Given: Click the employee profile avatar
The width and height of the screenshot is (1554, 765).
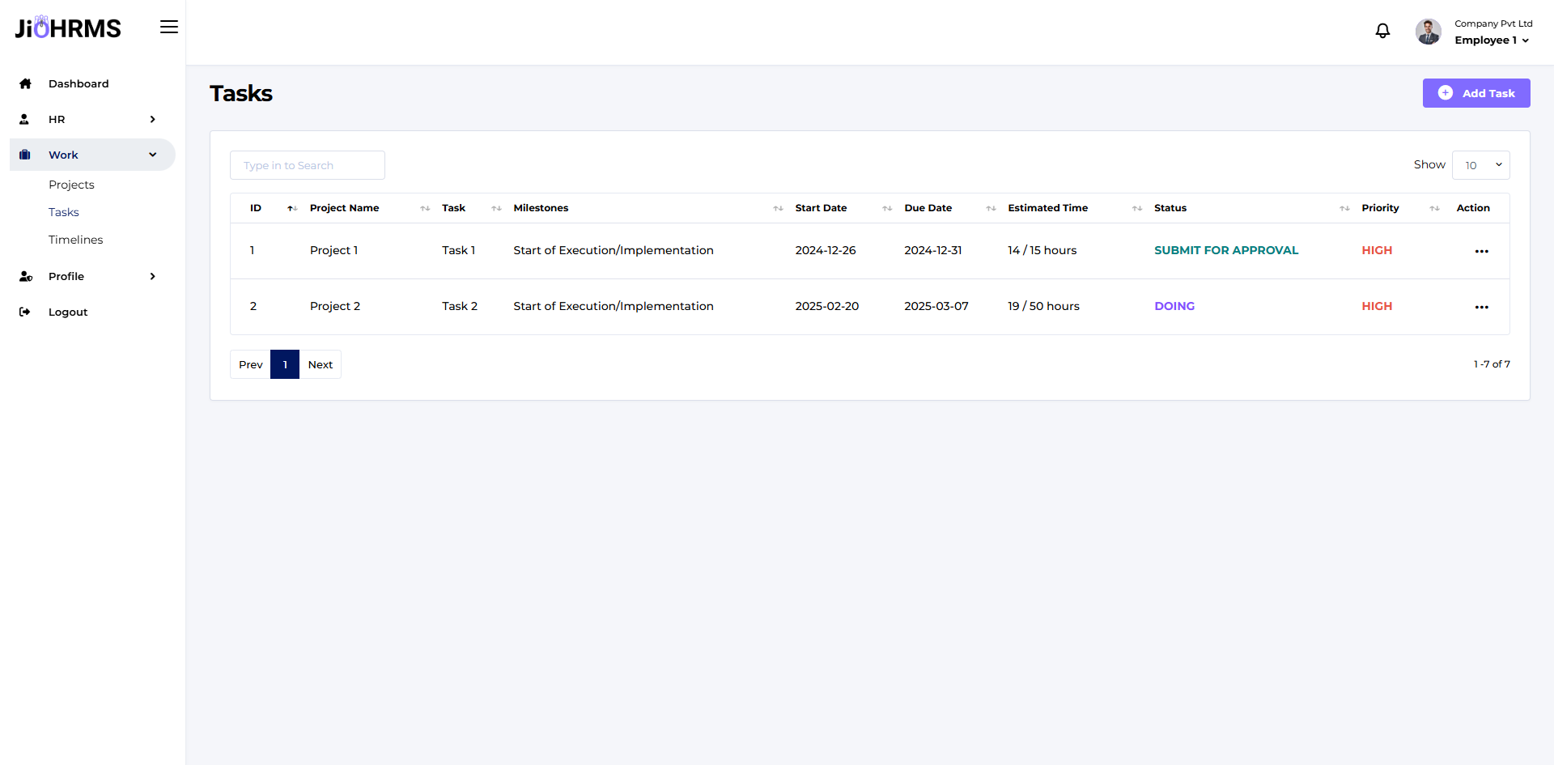Looking at the screenshot, I should click(1428, 32).
